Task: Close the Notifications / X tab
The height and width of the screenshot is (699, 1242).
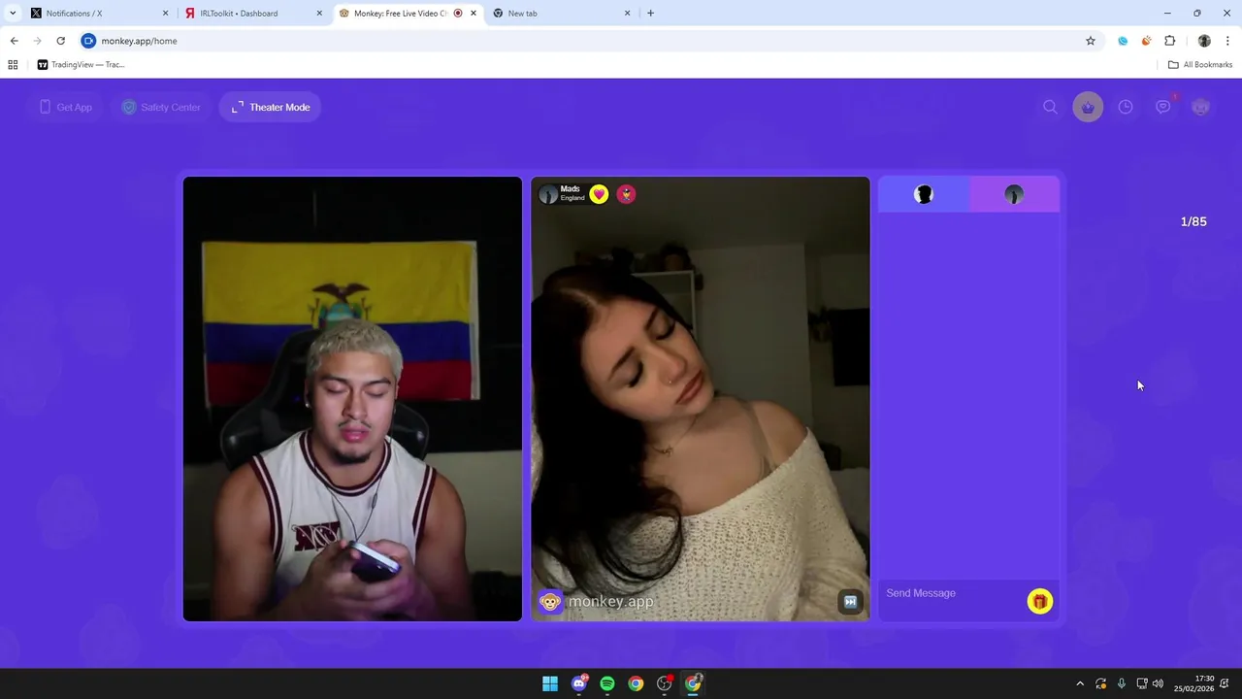Action: [165, 14]
